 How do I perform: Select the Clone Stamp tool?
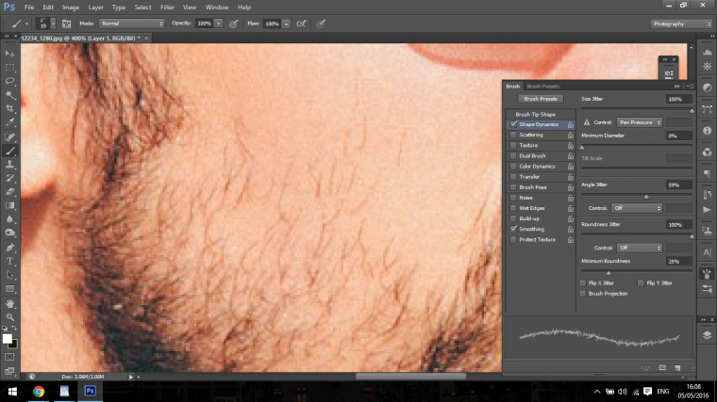pyautogui.click(x=9, y=164)
